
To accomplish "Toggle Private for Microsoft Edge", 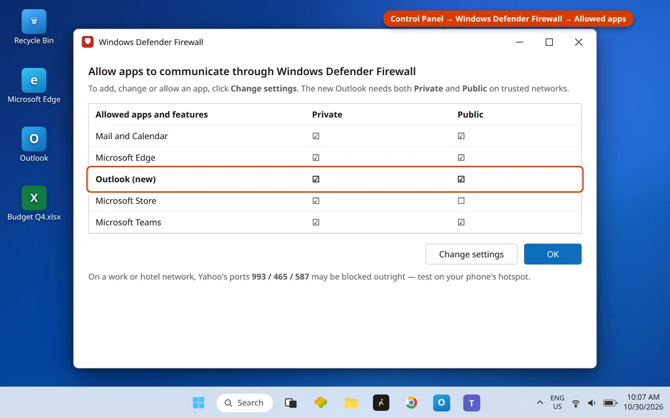I will pos(316,157).
